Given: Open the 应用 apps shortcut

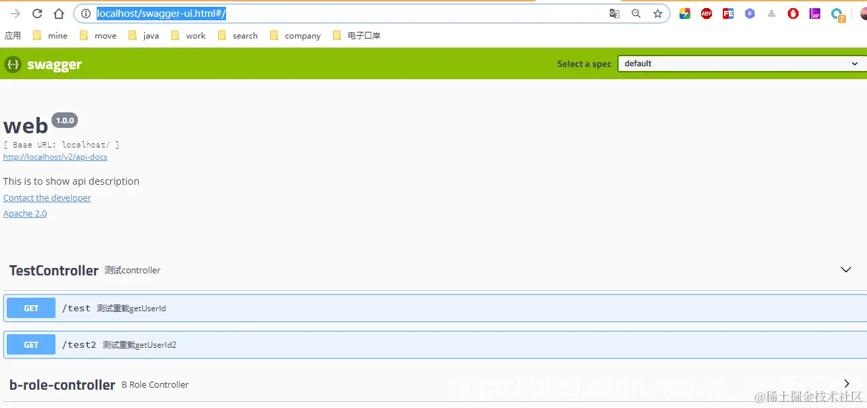Looking at the screenshot, I should 13,36.
